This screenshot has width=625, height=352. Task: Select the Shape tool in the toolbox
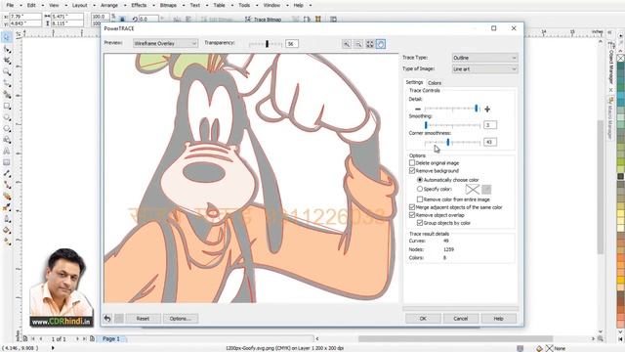(x=7, y=49)
